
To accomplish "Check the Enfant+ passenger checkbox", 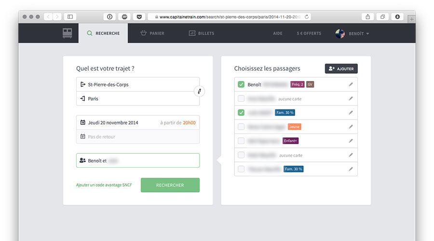I will pos(241,141).
